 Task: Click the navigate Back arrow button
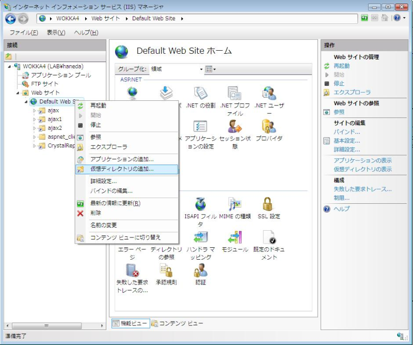(x=10, y=19)
